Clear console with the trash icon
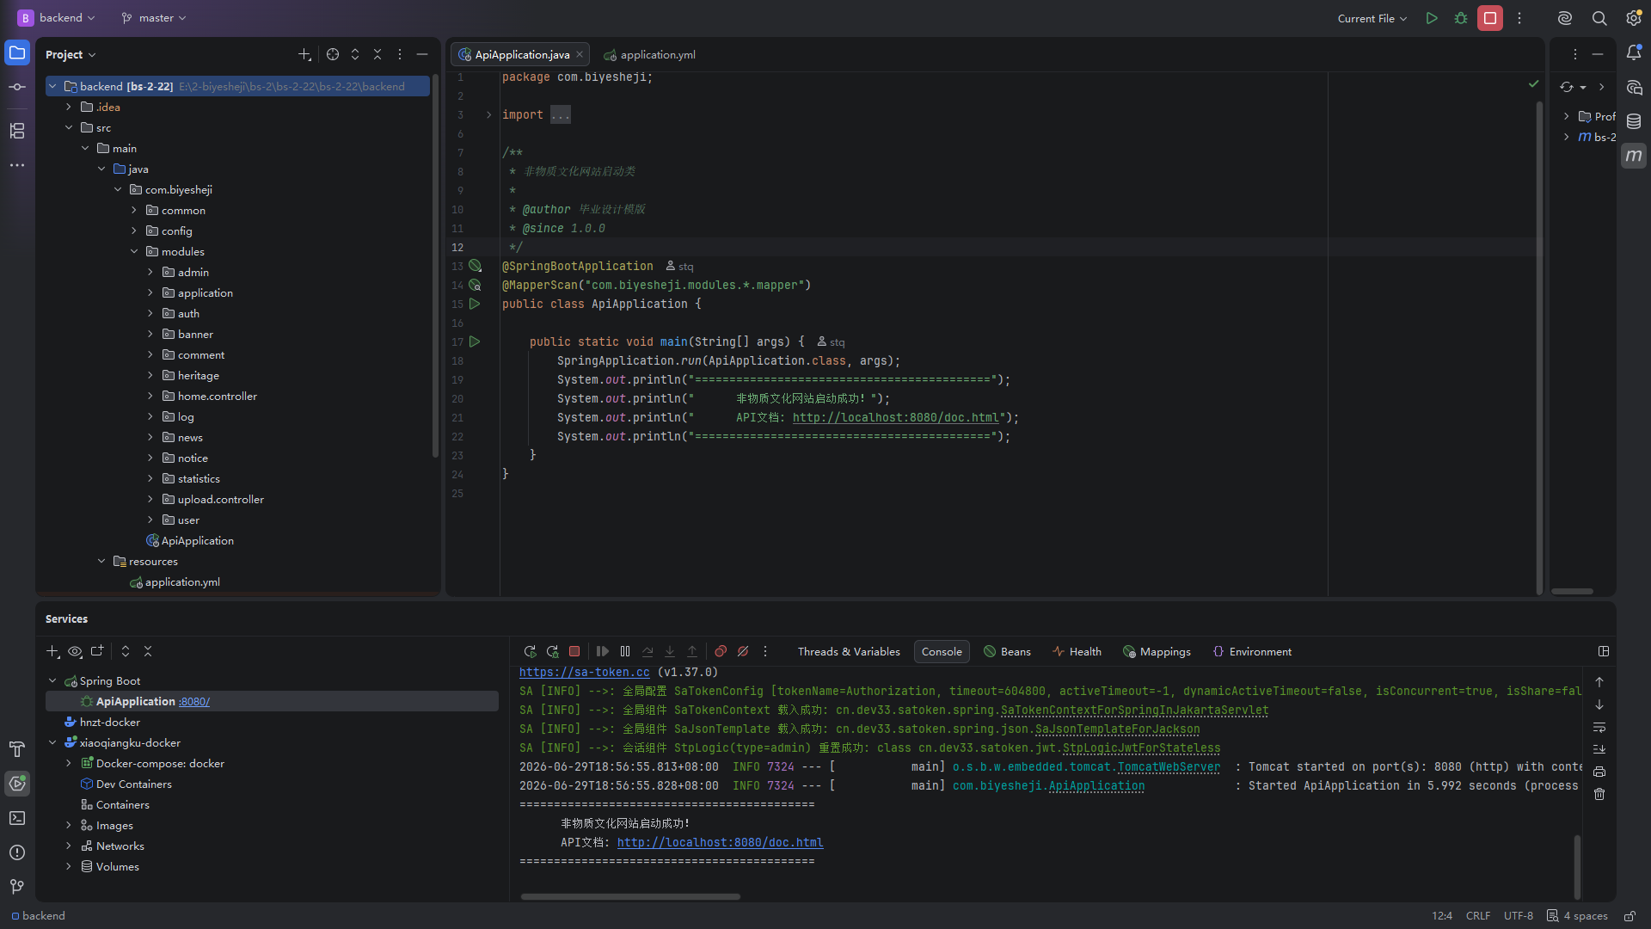This screenshot has height=929, width=1651. click(1599, 794)
